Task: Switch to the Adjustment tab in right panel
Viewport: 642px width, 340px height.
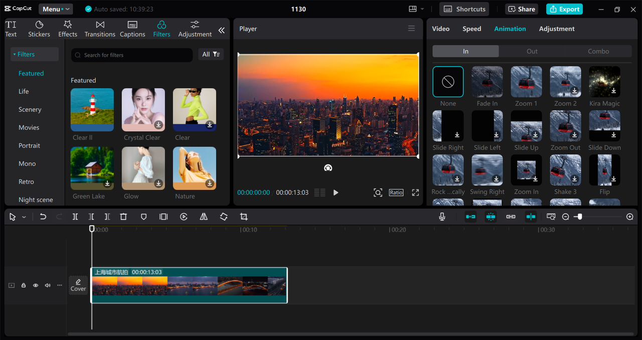Action: click(x=557, y=29)
